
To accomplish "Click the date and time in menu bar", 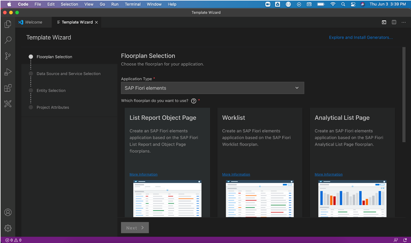I will tap(388, 4).
